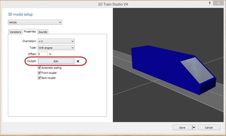Click the '3D Train Studio V4' title
Image resolution: width=226 pixels, height=136 pixels.
pyautogui.click(x=113, y=4)
